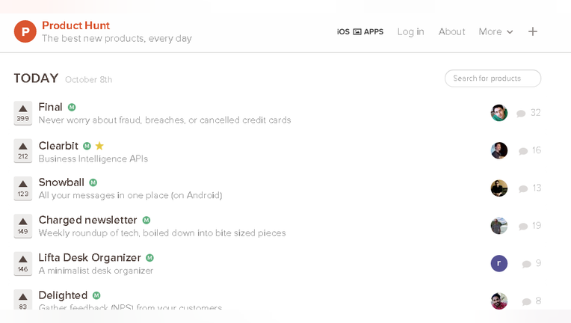Open the About page
This screenshot has width=571, height=323.
click(451, 31)
